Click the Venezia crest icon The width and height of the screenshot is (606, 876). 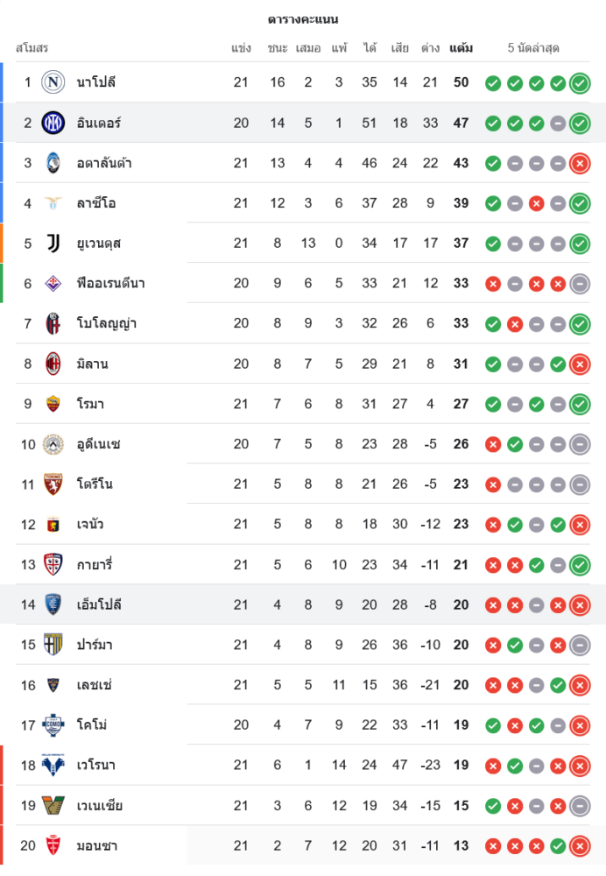[53, 805]
